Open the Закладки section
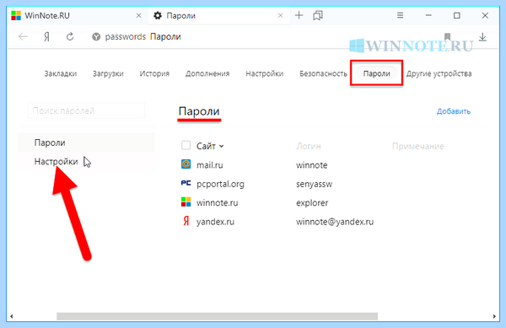The image size is (506, 328). click(61, 73)
